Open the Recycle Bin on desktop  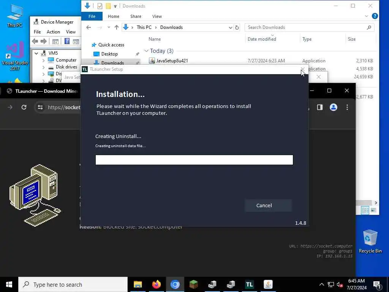click(x=370, y=241)
